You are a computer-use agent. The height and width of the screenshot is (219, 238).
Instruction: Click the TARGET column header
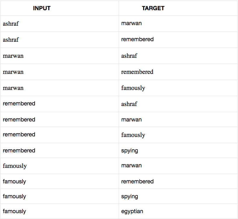pos(153,8)
